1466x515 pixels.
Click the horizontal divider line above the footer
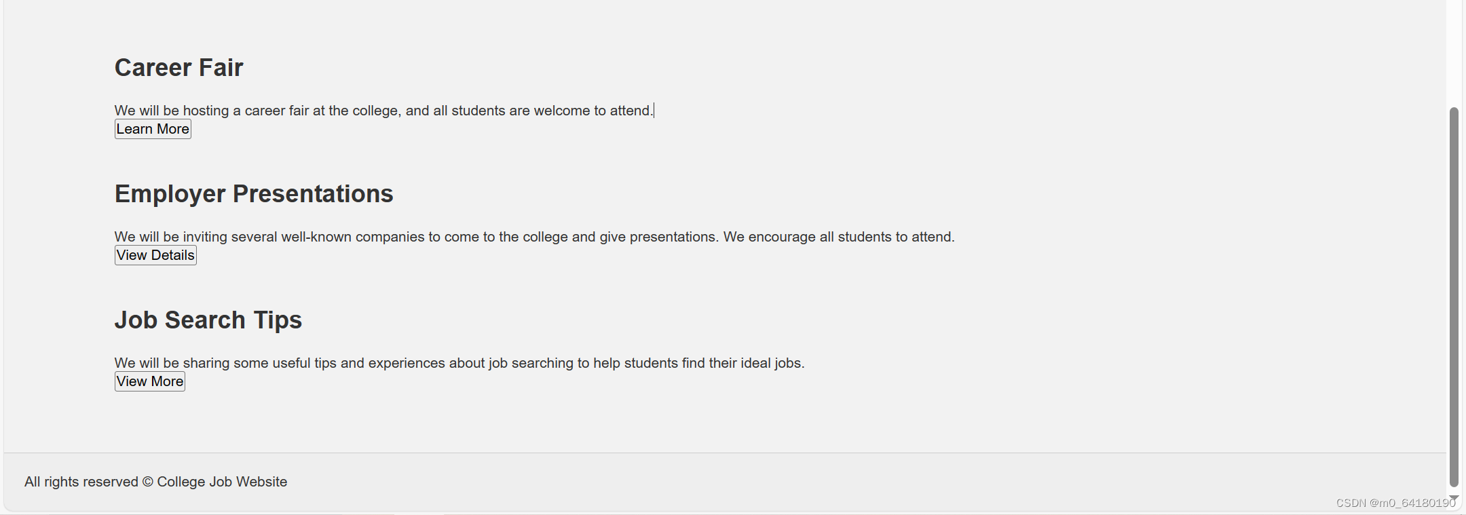725,453
